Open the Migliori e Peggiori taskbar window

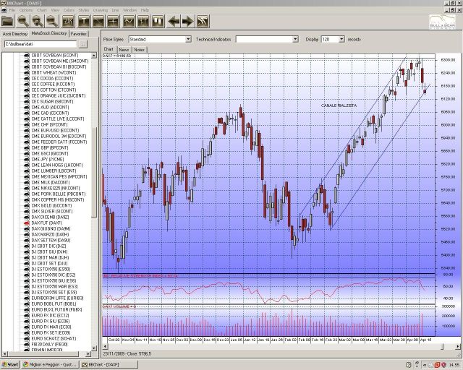coord(50,365)
